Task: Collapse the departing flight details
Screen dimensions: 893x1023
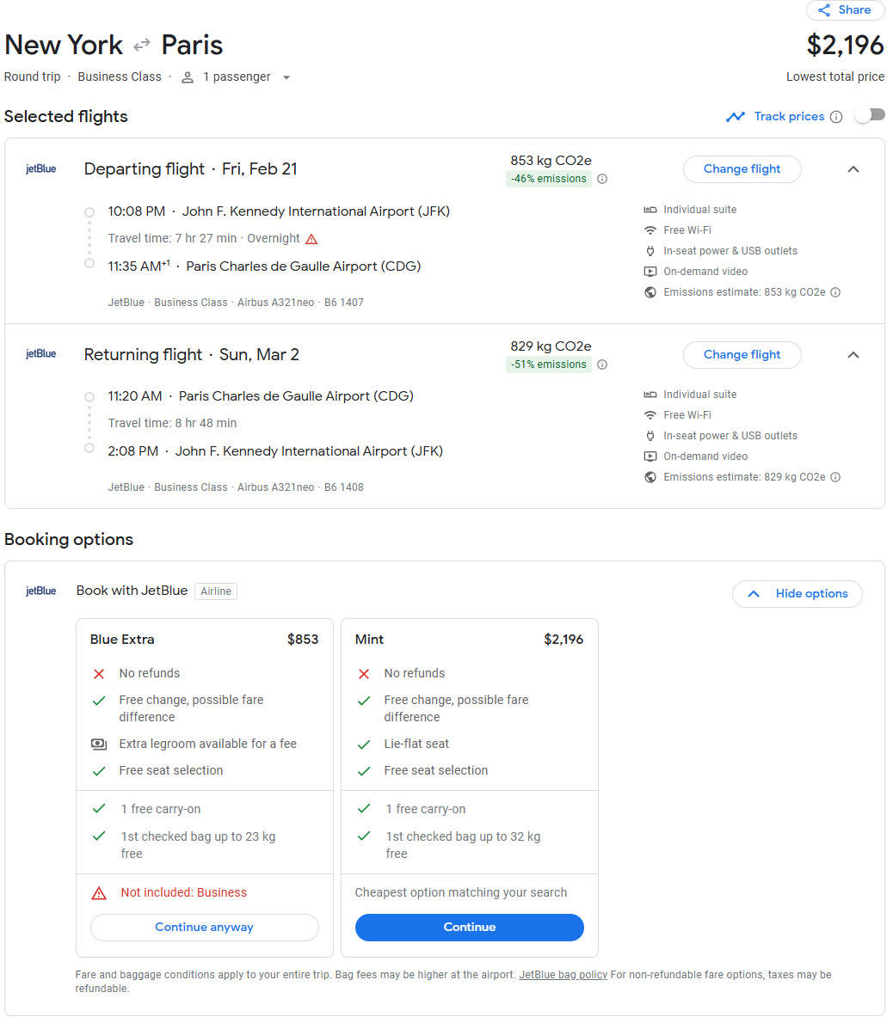Action: [x=853, y=169]
